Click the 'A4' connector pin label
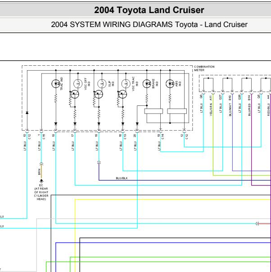The height and width of the screenshot is (272, 271). pos(268,97)
